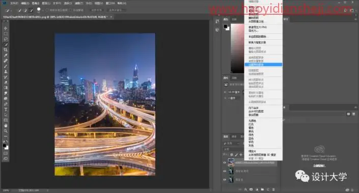This screenshot has height=193, width=359.
Task: Select the Quick Selection tool
Action: pyautogui.click(x=6, y=44)
